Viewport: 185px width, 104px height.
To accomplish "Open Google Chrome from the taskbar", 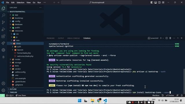I will (99, 101).
